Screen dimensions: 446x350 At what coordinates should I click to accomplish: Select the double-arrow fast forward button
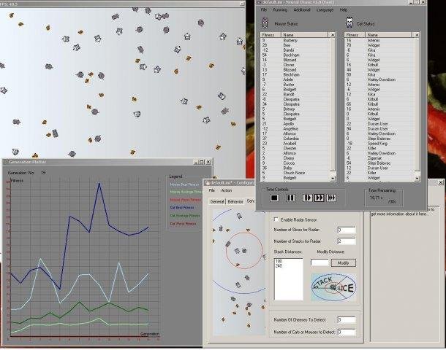coord(319,198)
